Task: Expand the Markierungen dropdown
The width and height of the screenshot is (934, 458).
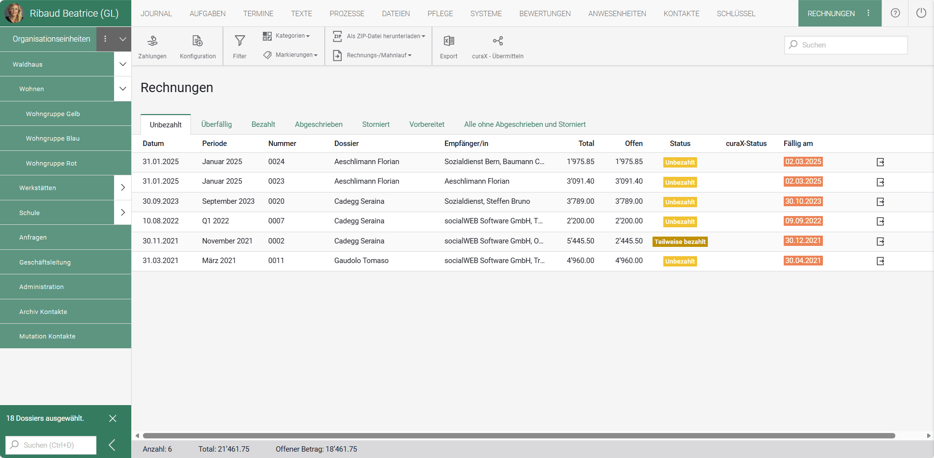Action: point(290,55)
